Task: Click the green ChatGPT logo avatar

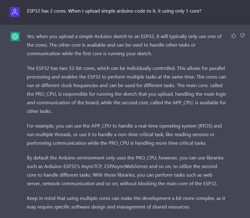Action: point(15,36)
